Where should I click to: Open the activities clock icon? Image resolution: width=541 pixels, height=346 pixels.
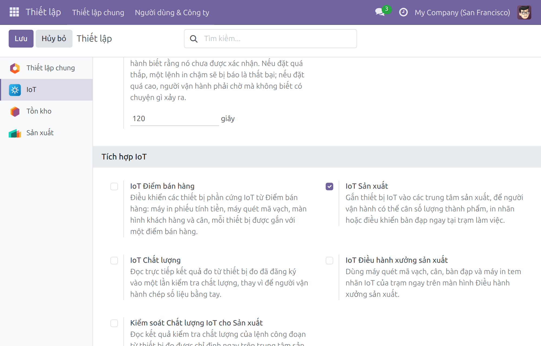[x=403, y=12]
